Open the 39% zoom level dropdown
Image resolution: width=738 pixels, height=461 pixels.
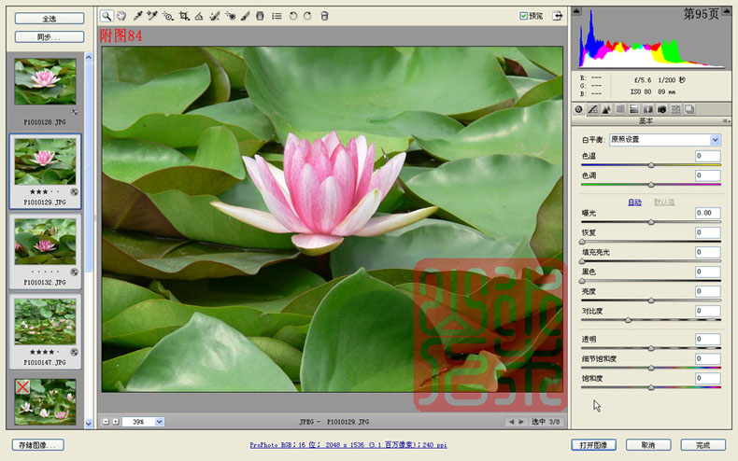[x=160, y=422]
